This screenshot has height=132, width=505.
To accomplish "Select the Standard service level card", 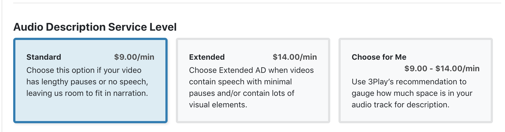I will pyautogui.click(x=90, y=81).
